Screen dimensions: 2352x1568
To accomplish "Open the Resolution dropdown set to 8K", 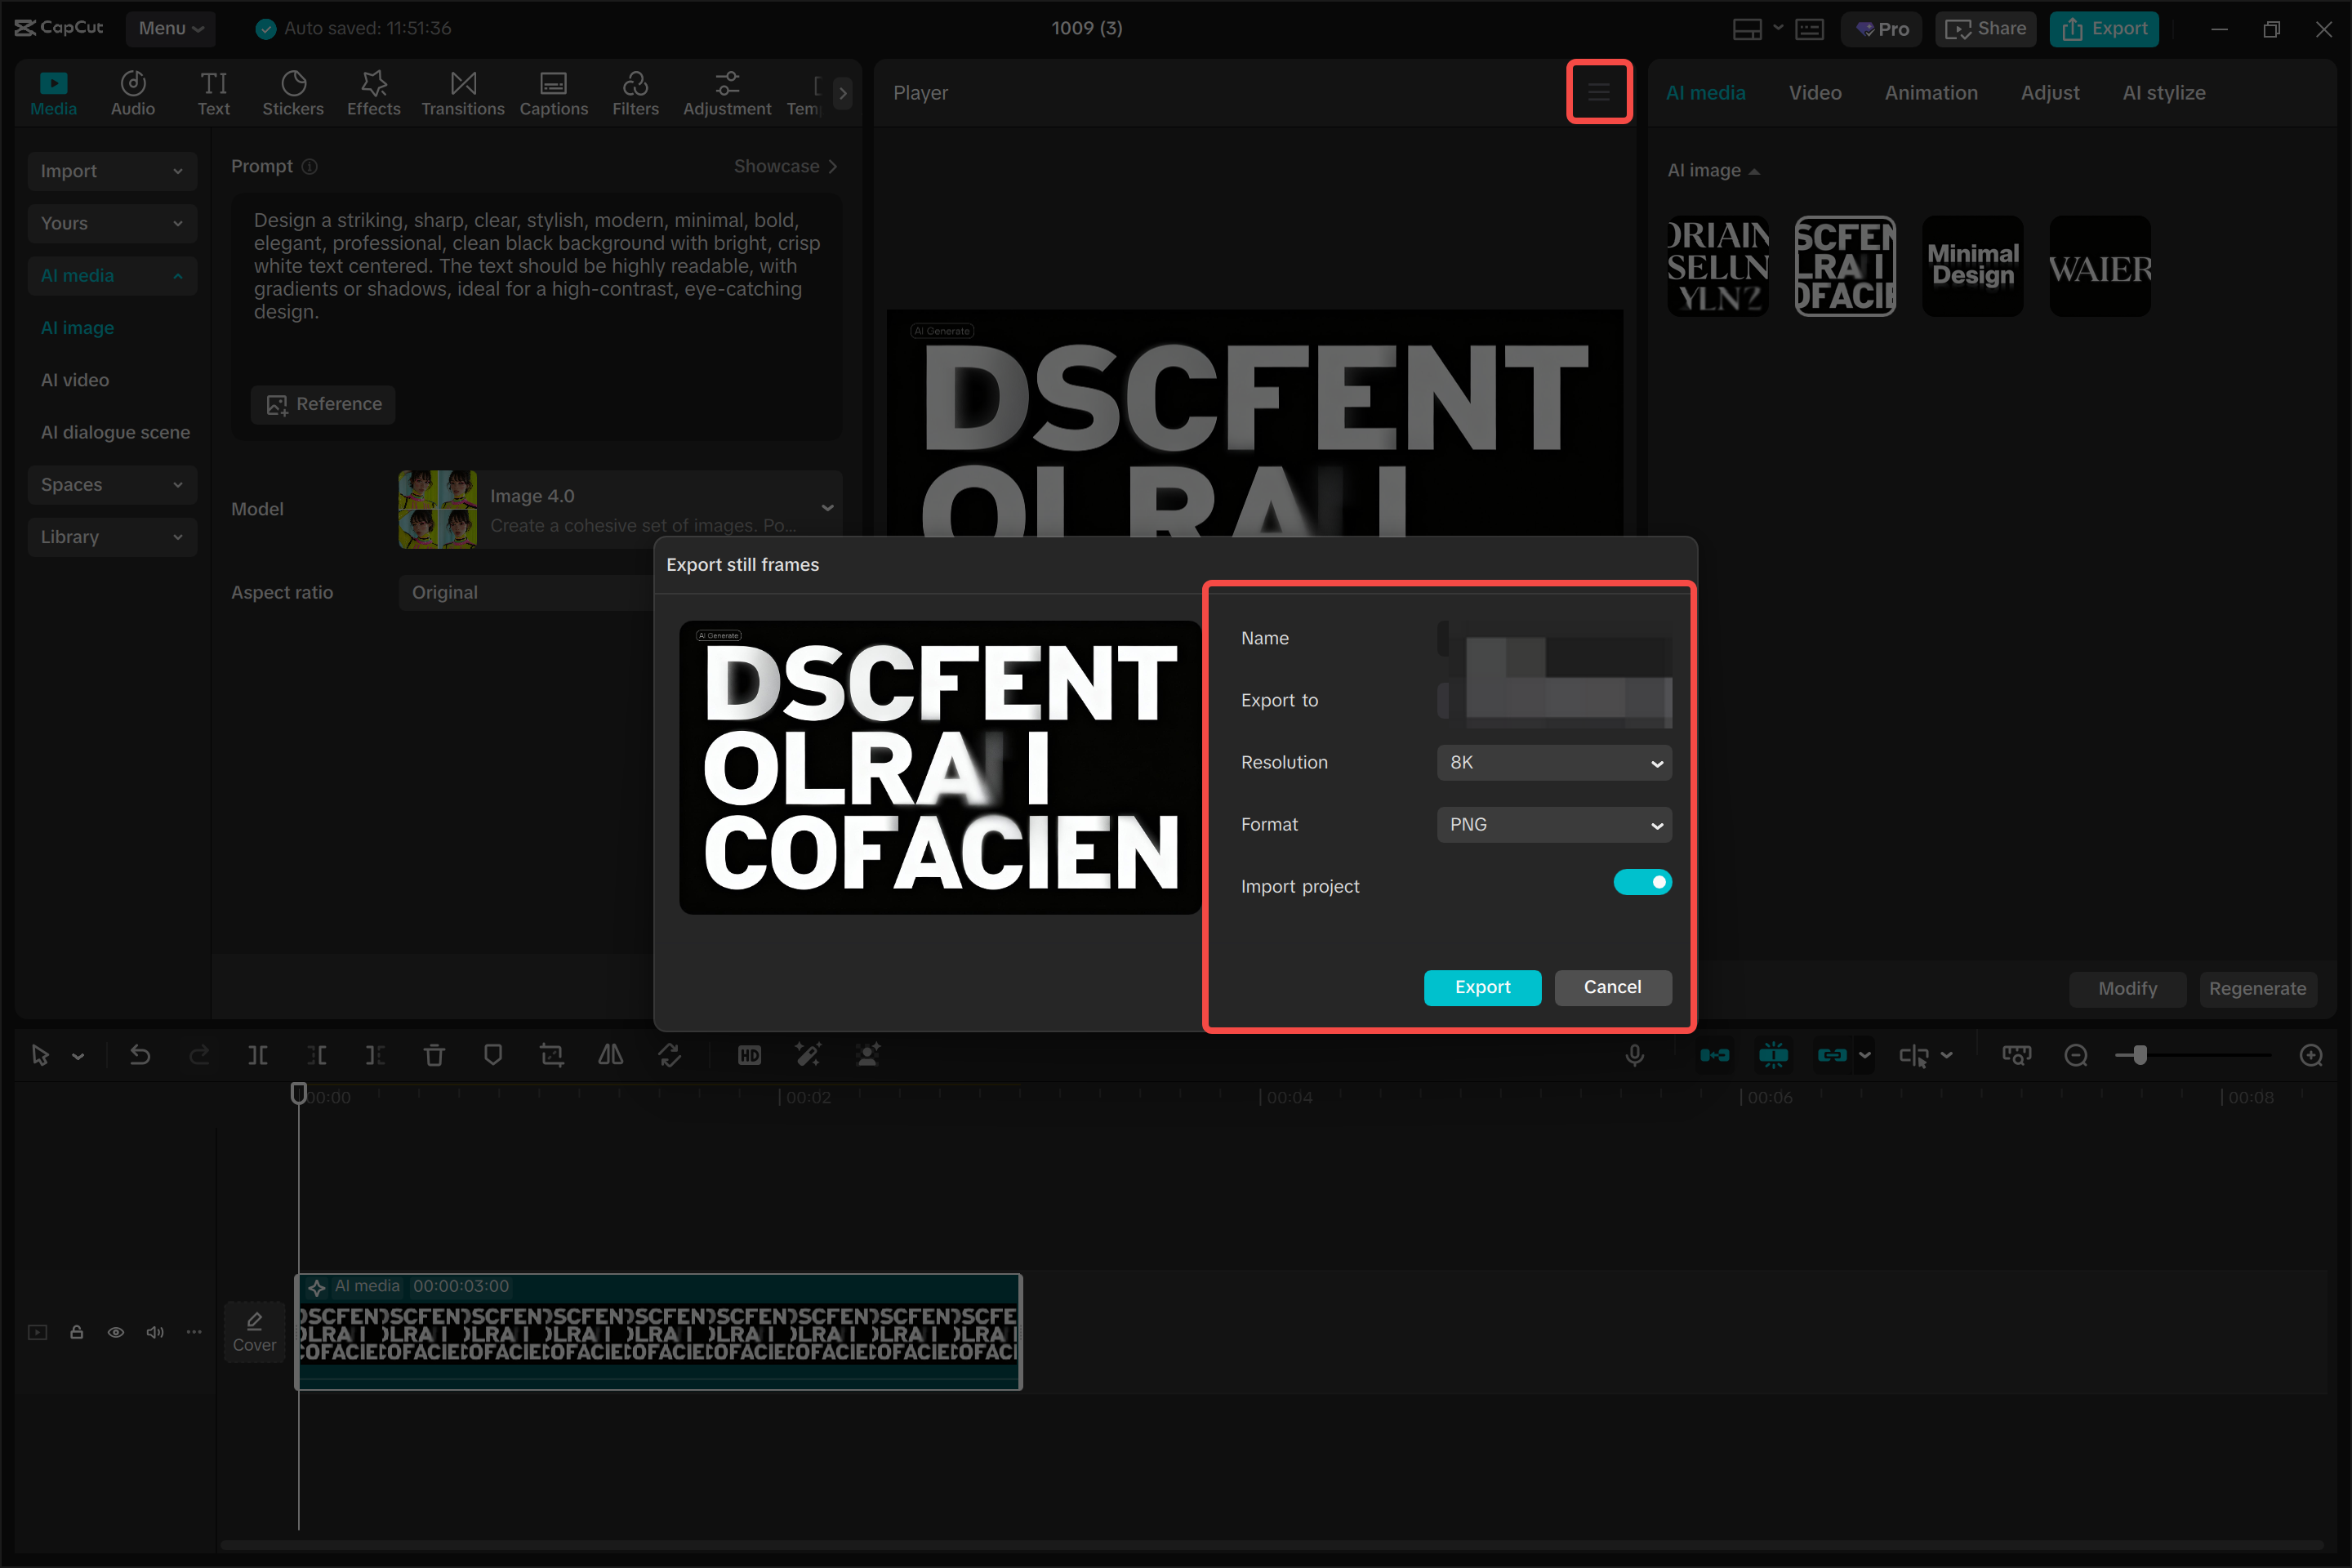I will click(1553, 762).
